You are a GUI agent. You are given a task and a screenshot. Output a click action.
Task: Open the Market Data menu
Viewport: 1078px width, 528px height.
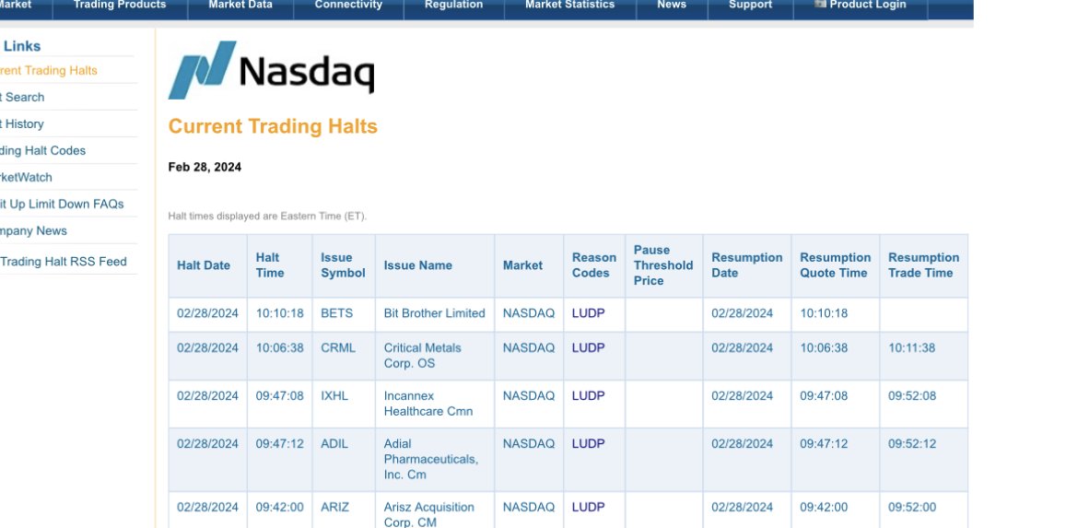[240, 5]
